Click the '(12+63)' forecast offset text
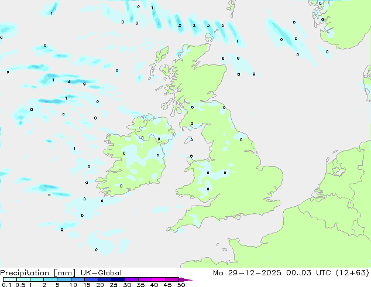371x287 pixels. click(x=352, y=273)
